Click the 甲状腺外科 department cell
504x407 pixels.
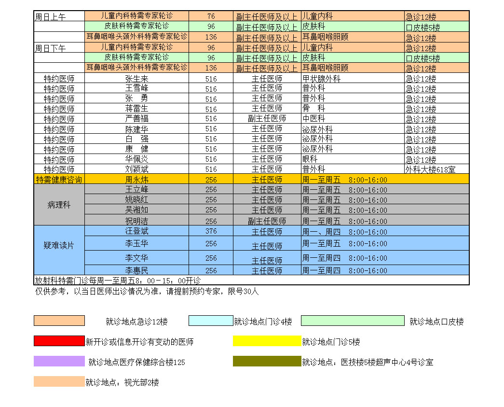click(x=352, y=79)
